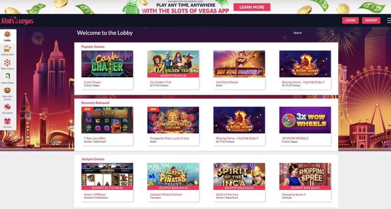Open the Cash Chaser game thumbnail
Viewport: 391px width, 209px height.
click(x=107, y=64)
